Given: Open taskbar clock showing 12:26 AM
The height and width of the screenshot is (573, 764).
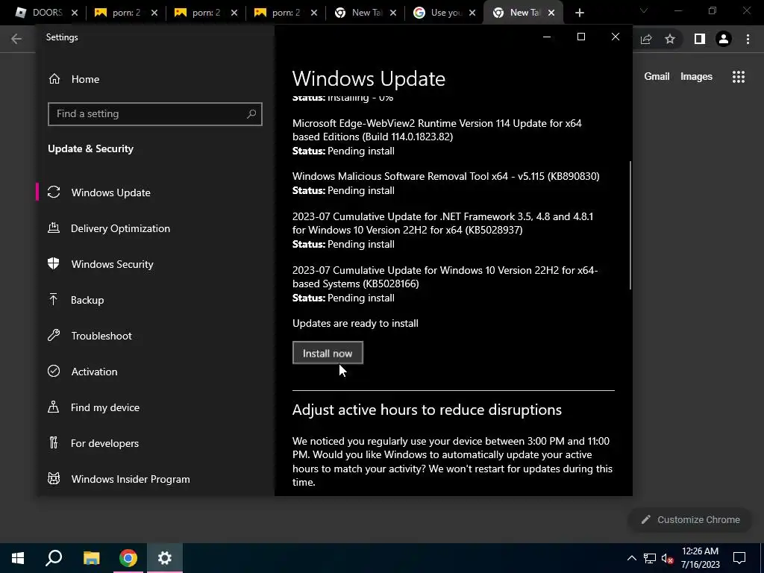Looking at the screenshot, I should click(700, 558).
